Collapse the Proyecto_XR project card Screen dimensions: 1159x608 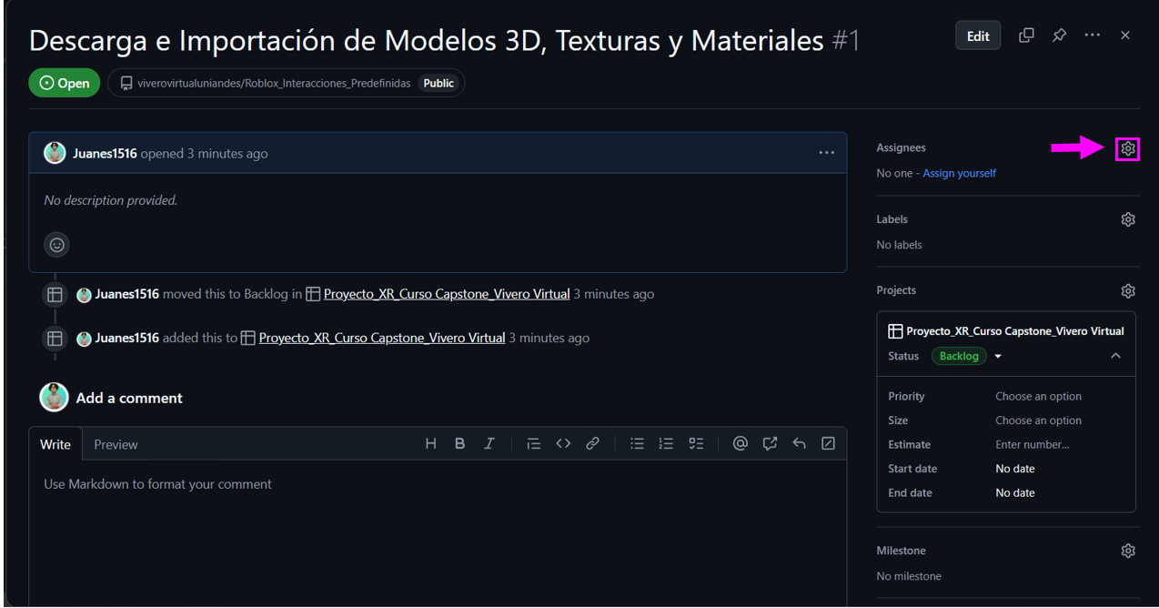click(1115, 356)
